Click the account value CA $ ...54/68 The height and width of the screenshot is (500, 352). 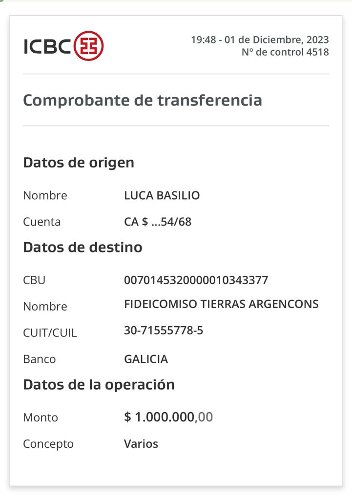(x=158, y=222)
